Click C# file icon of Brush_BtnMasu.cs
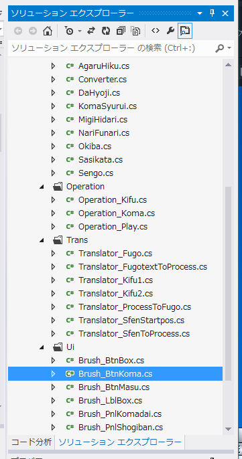Image resolution: width=242 pixels, height=459 pixels. 70,387
